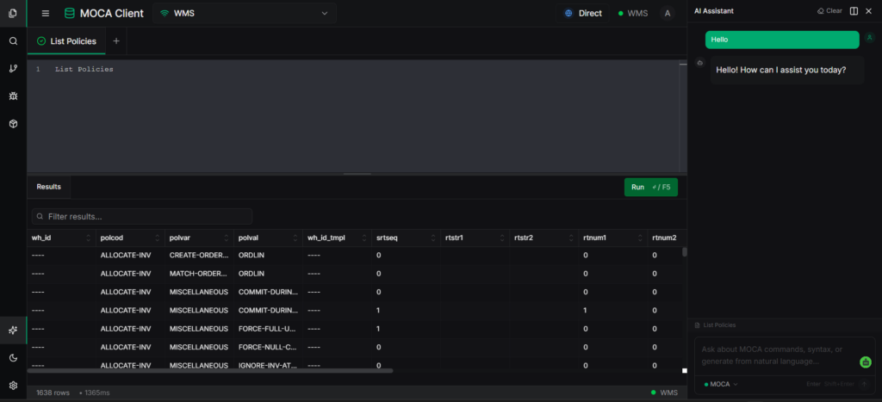882x402 pixels.
Task: Open the package cube icon in sidebar
Action: tap(13, 124)
